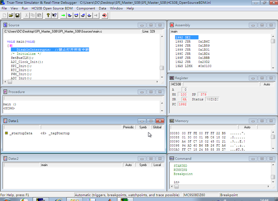Open Help topics yellow question icon
The height and width of the screenshot is (201, 278).
(48, 16)
